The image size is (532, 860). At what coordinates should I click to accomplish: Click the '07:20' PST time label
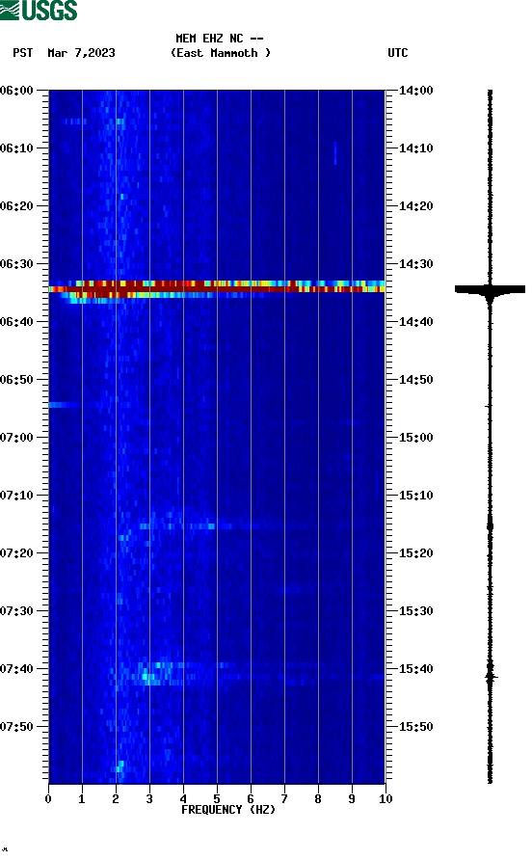(17, 553)
